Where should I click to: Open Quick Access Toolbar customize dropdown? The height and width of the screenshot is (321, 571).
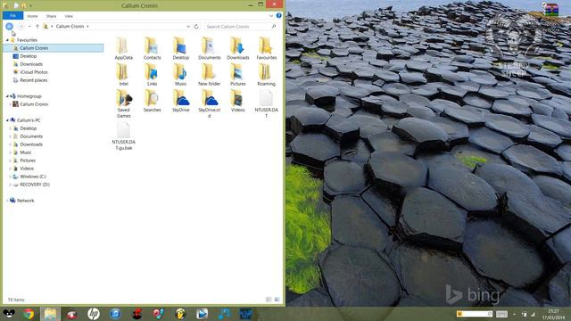tap(30, 5)
